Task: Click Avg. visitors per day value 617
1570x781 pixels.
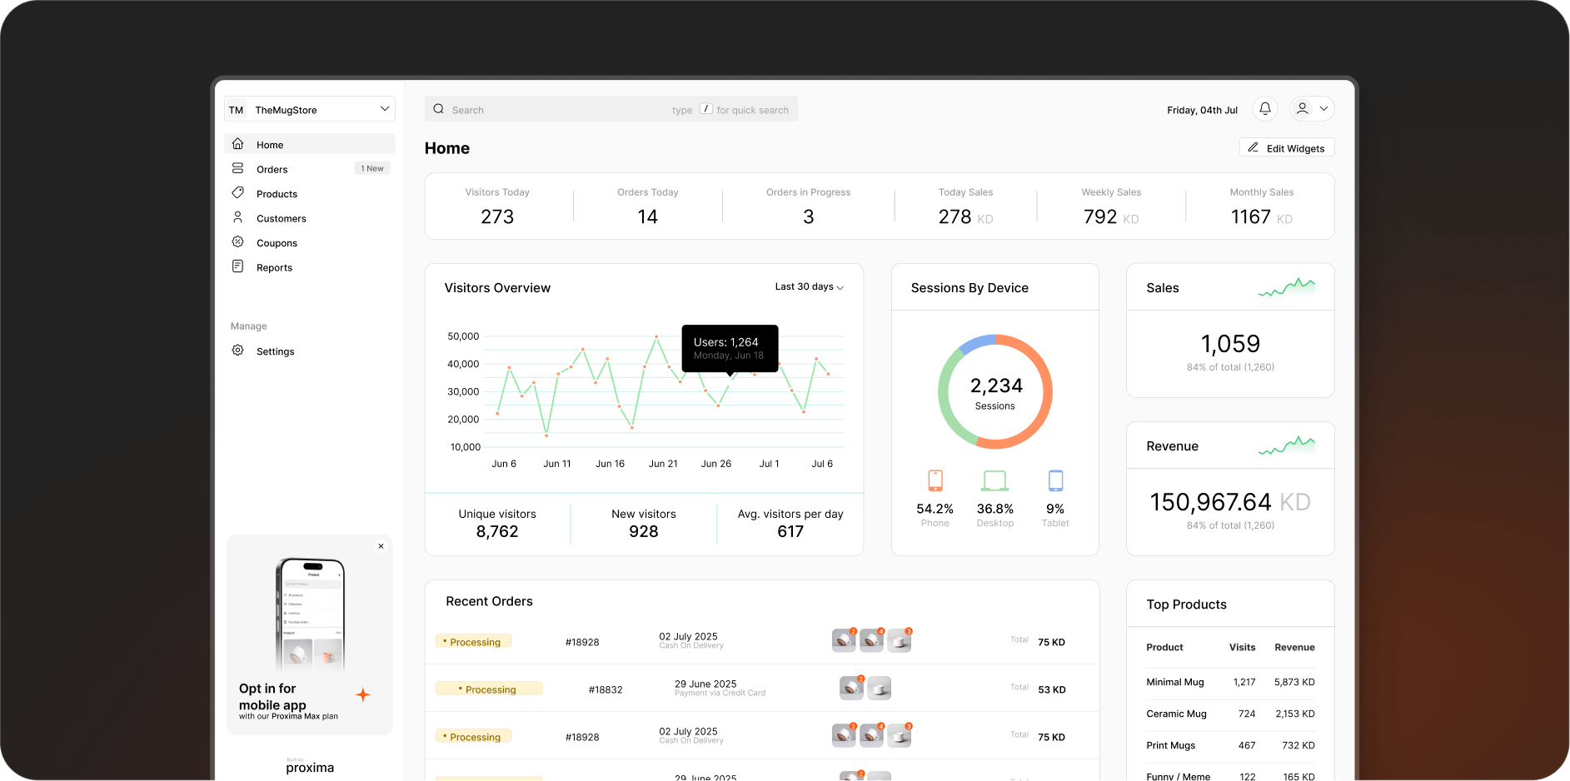Action: 790,531
